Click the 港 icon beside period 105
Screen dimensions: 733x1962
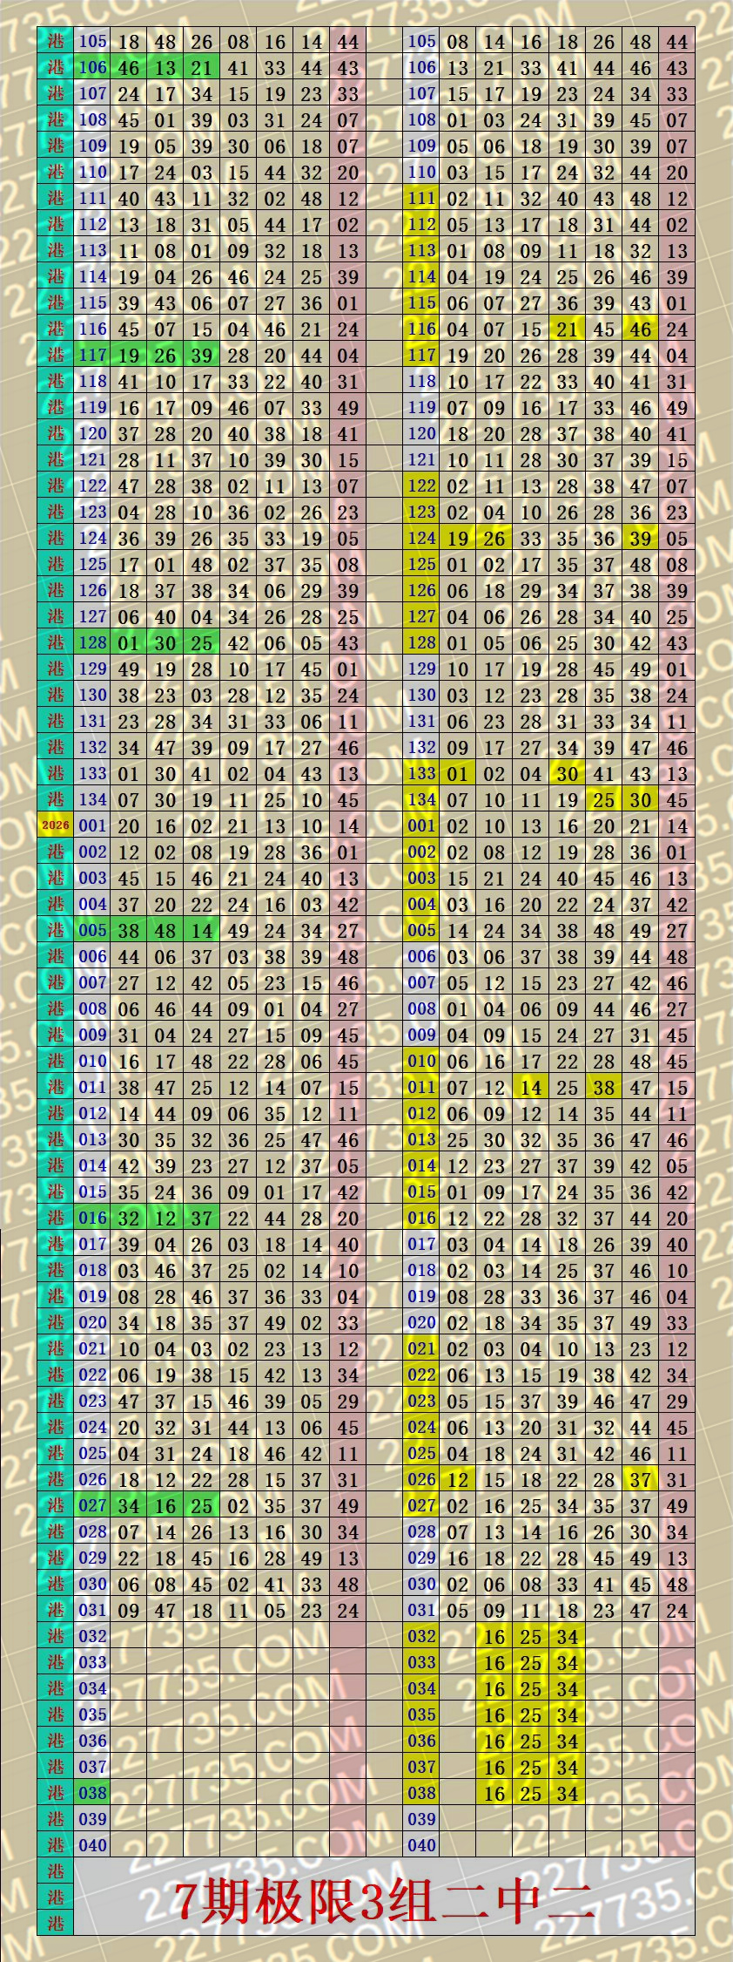pyautogui.click(x=56, y=41)
